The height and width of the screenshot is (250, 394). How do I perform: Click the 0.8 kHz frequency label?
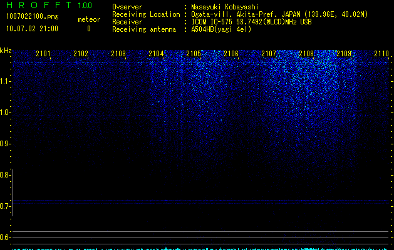click(5, 175)
